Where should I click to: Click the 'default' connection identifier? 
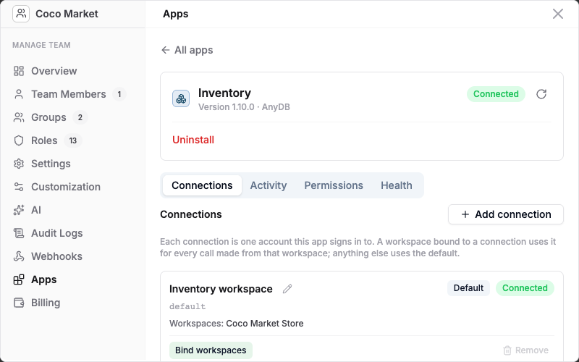pos(187,306)
